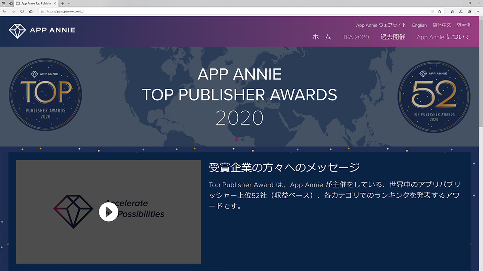Click the page vertical scrollbar
This screenshot has height=271, width=483.
point(481,143)
